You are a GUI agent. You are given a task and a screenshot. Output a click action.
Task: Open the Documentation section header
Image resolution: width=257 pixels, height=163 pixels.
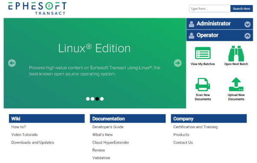128,118
